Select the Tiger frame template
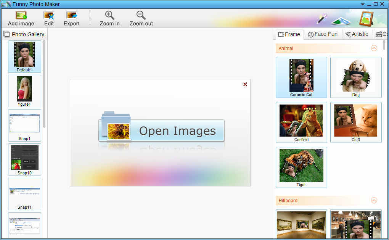The height and width of the screenshot is (240, 389). (301, 168)
